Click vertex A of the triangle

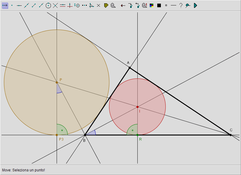click(x=130, y=68)
